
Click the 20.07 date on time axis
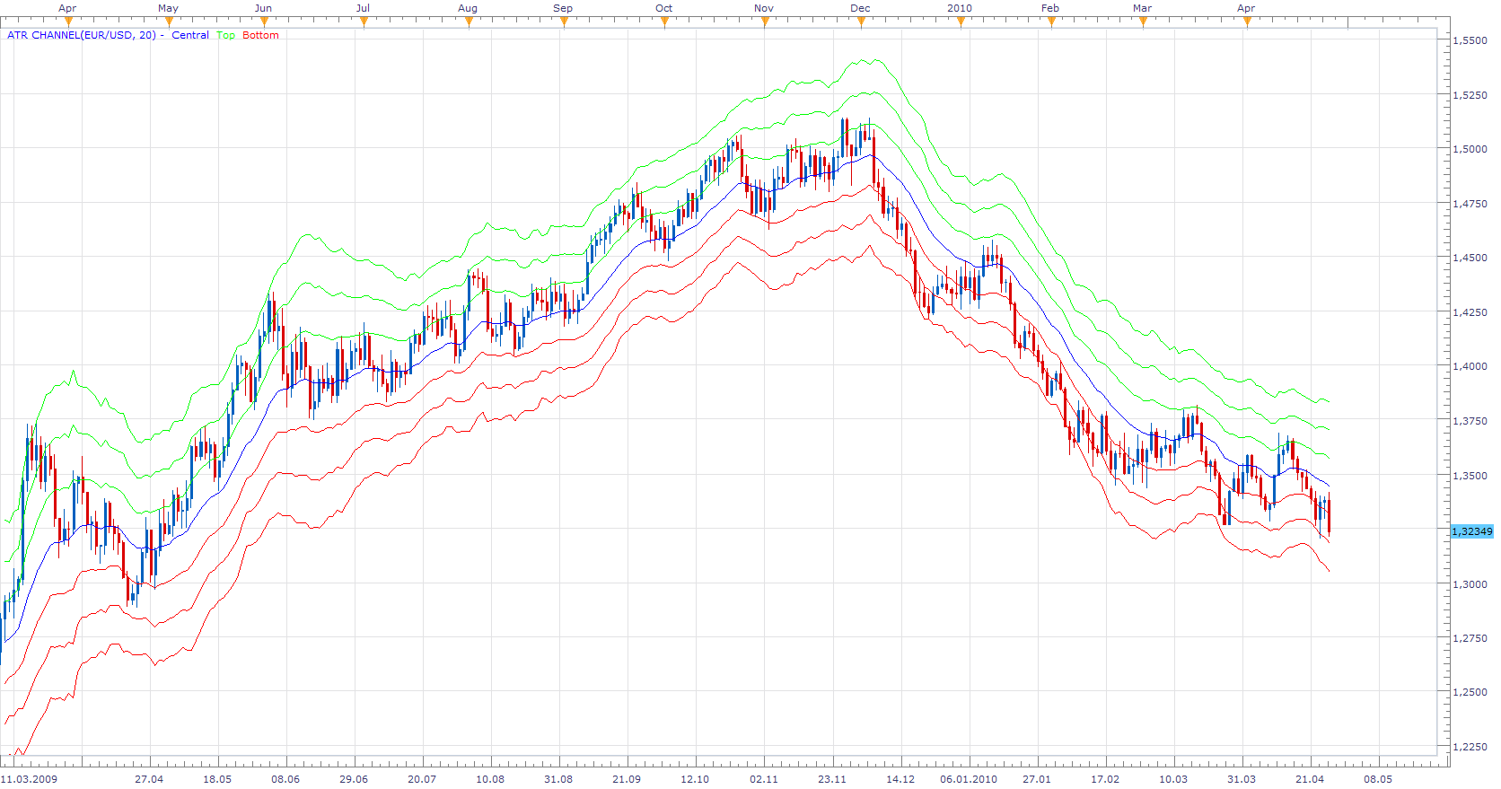[422, 778]
